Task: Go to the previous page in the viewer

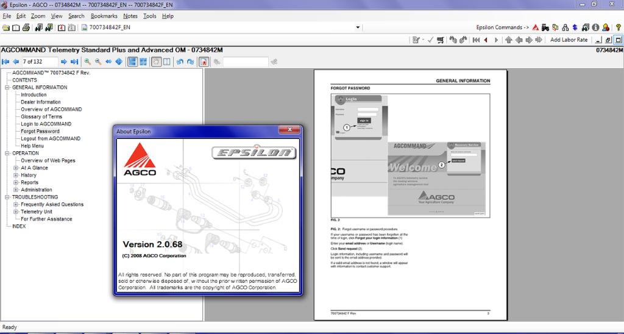Action: [x=16, y=62]
